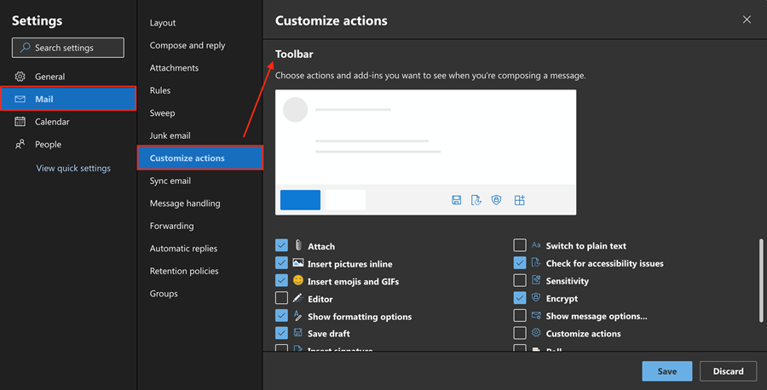
Task: Click the gear icon beside Customize actions option
Action: [536, 333]
